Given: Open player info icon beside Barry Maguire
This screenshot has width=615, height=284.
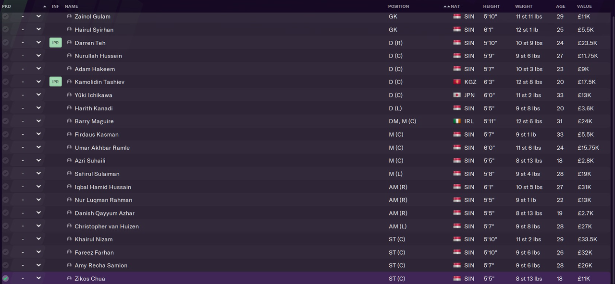Looking at the screenshot, I should [69, 121].
